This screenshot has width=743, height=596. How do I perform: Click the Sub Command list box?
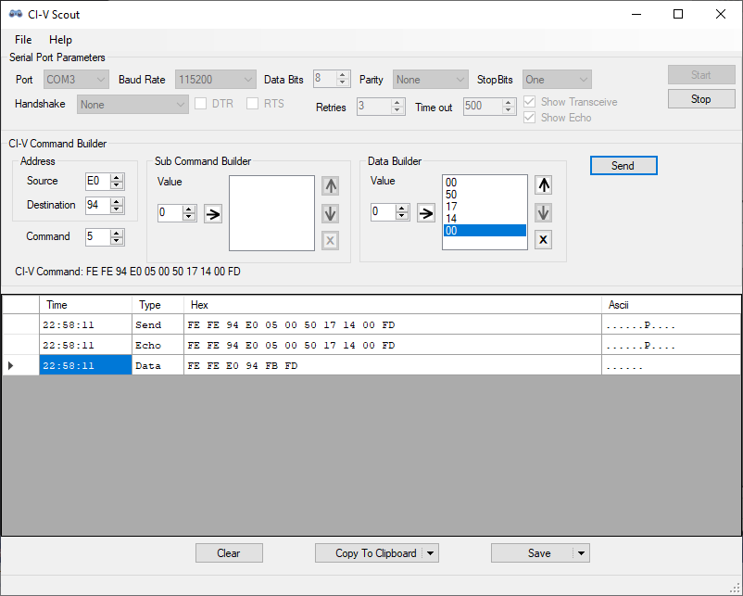tap(272, 213)
